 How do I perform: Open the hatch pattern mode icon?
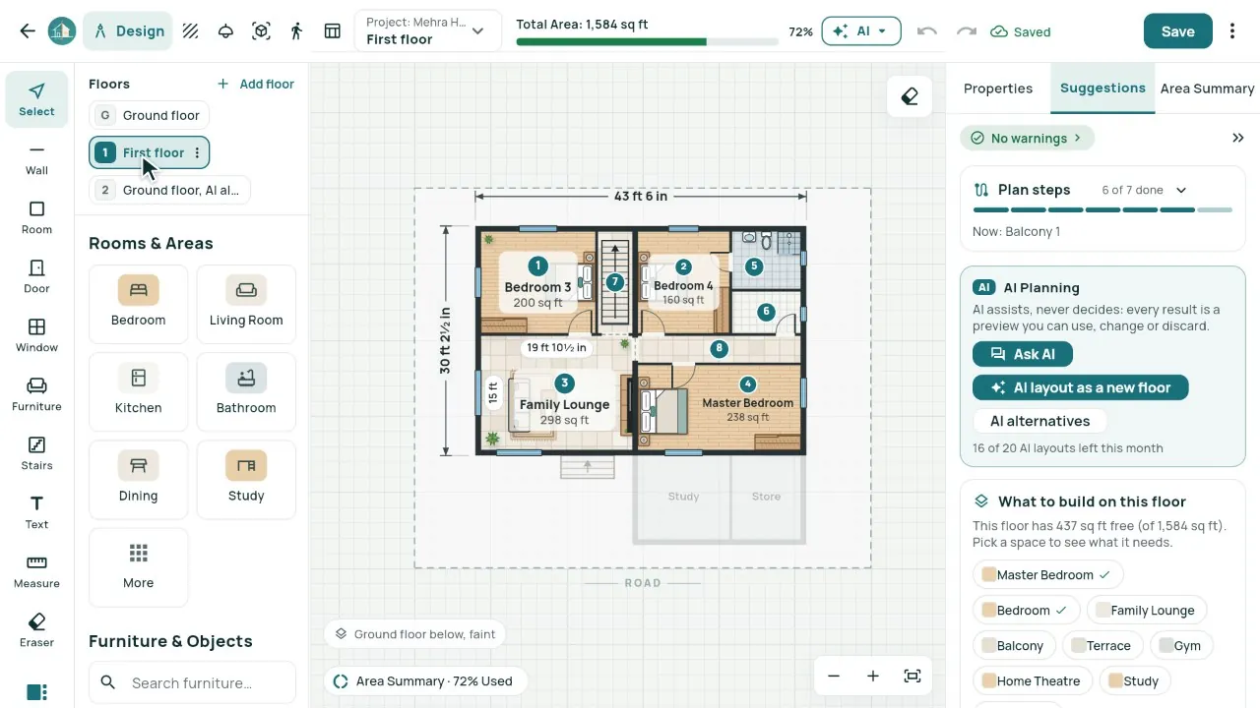click(x=191, y=31)
